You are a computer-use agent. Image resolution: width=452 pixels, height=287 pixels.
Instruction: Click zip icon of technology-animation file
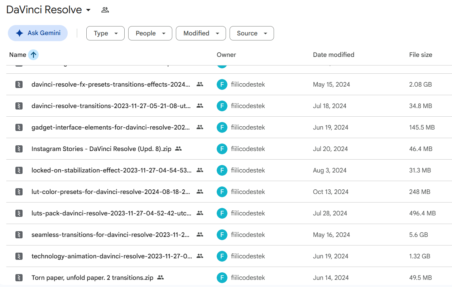click(x=19, y=256)
